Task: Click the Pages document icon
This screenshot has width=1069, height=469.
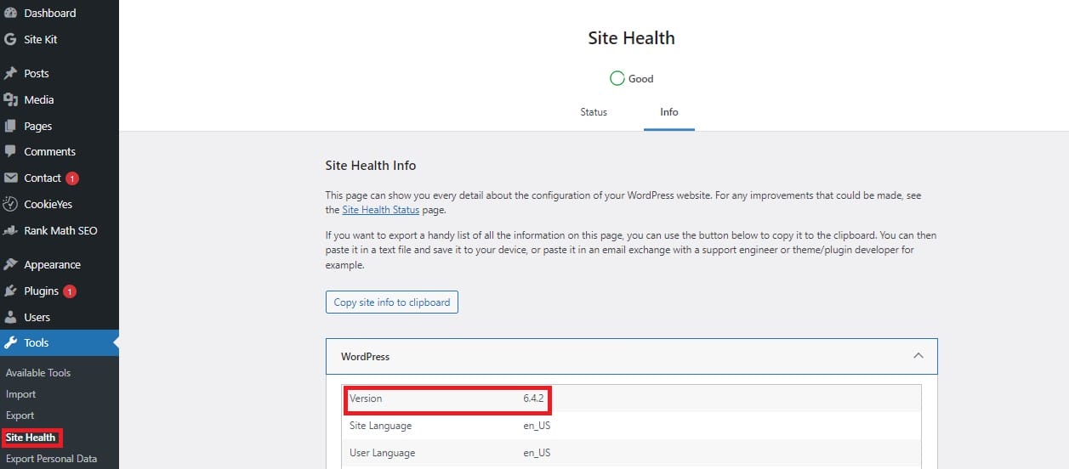Action: pyautogui.click(x=10, y=126)
